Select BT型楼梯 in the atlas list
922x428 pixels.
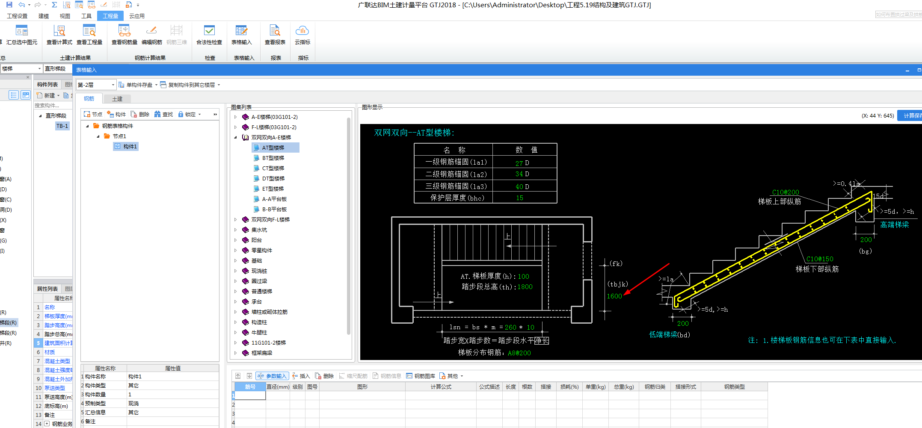(273, 158)
